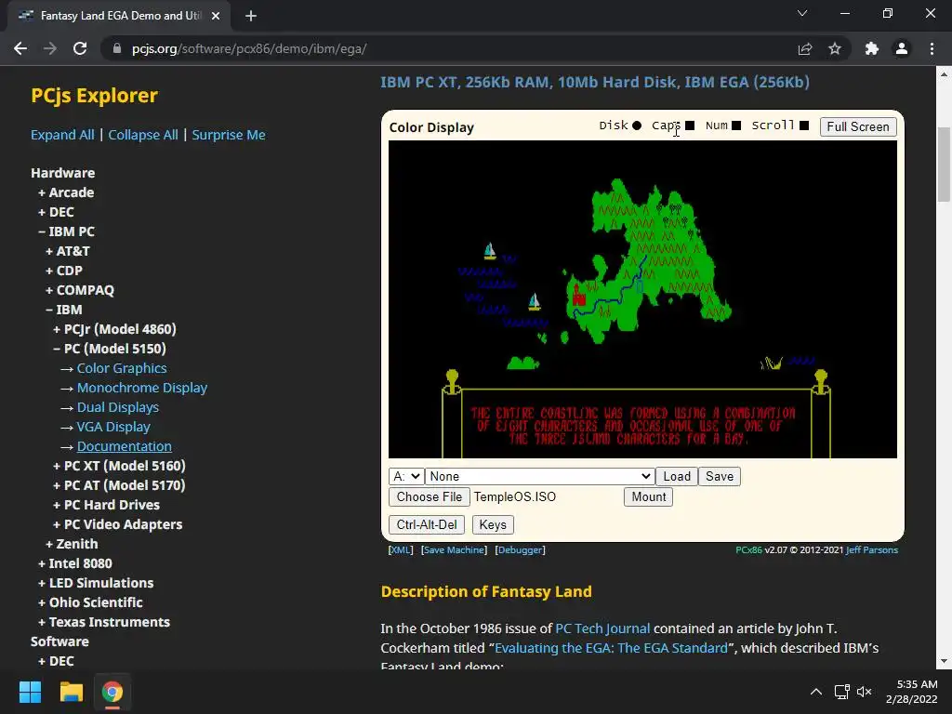Click the Full Screen button

pyautogui.click(x=858, y=126)
